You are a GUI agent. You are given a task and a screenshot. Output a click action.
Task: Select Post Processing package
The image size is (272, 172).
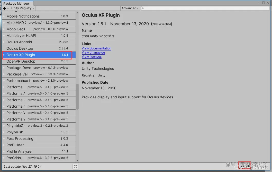point(39,139)
